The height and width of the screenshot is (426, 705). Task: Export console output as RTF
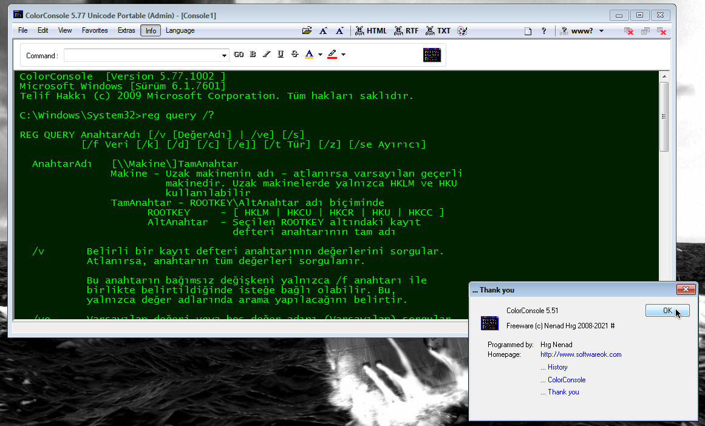click(x=406, y=30)
